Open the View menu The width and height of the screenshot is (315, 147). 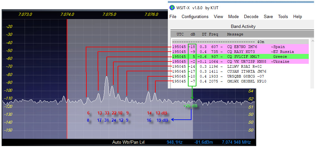218,16
